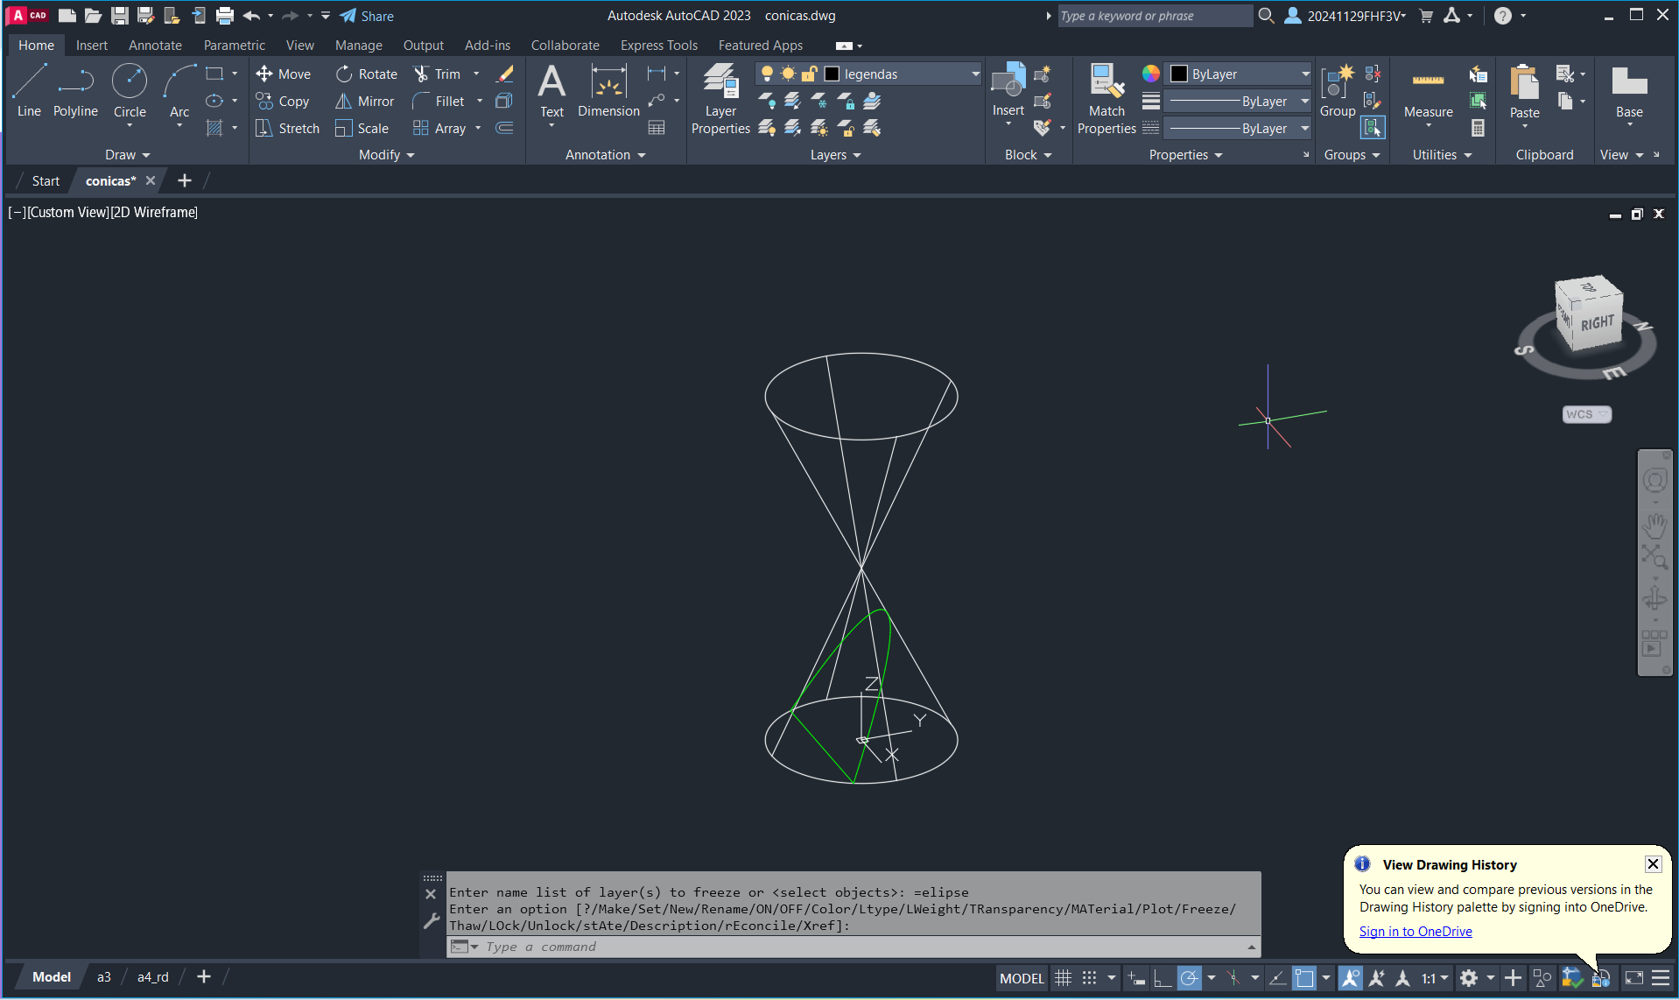Toggle ortho mode in status bar
Screen dimensions: 1679x1000
(1163, 978)
